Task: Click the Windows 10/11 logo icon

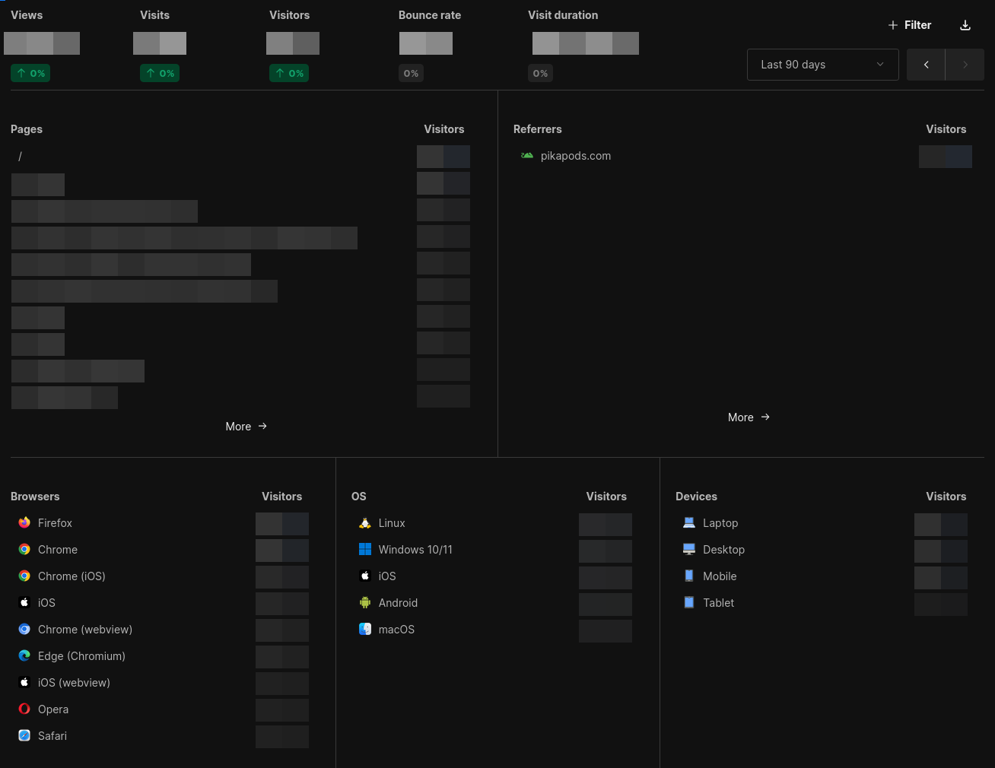Action: 365,549
